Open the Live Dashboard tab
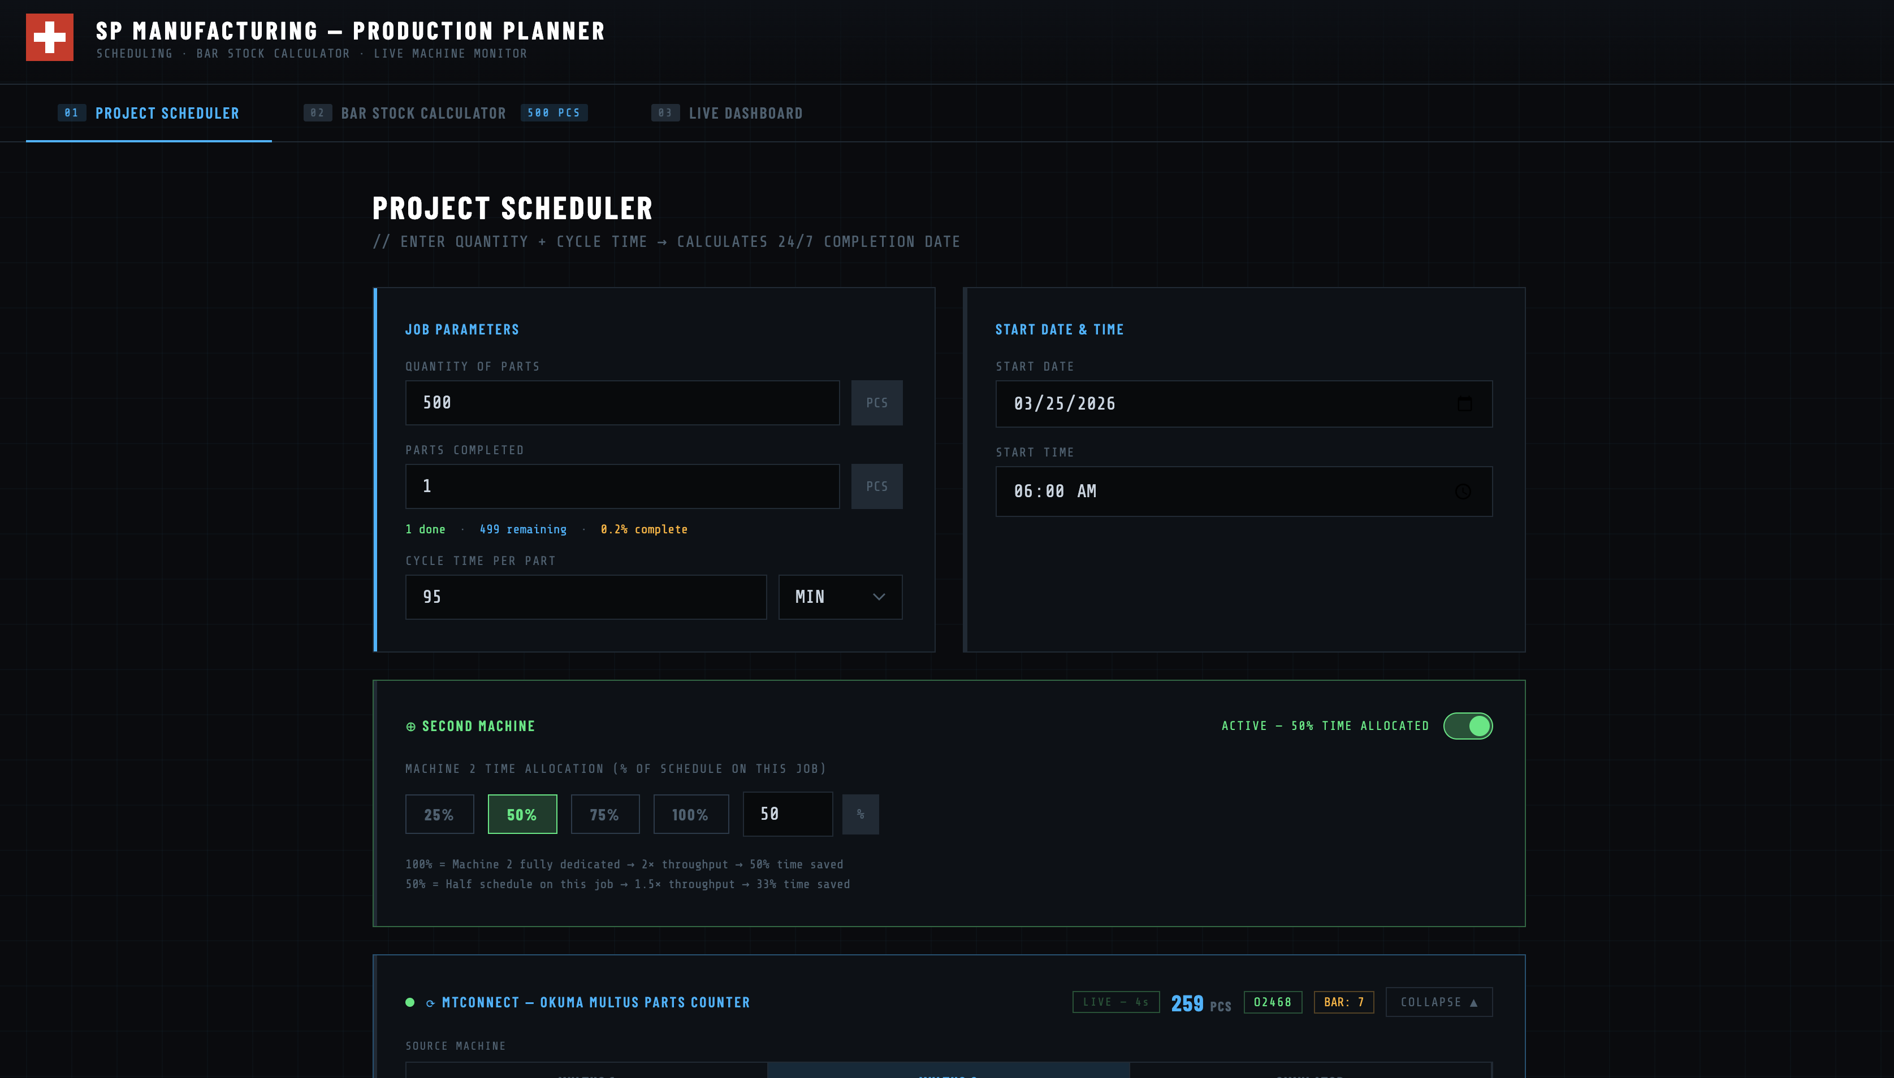This screenshot has width=1894, height=1078. [x=746, y=112]
